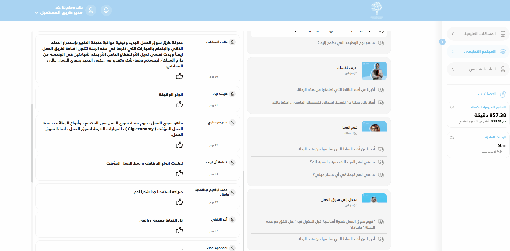Open the مدير طريق المستقبل user dropdown arrow

37,13
